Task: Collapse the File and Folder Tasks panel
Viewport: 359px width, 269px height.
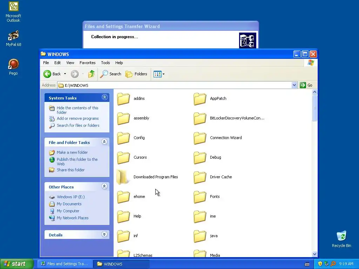Action: pos(104,142)
